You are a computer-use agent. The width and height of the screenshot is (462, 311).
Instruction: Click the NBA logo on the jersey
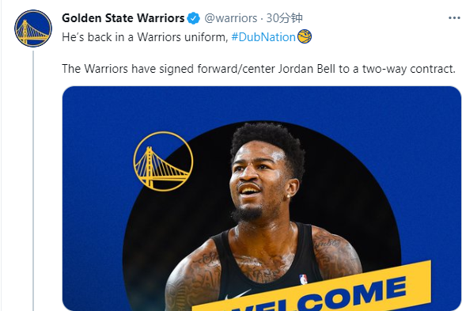pyautogui.click(x=303, y=279)
